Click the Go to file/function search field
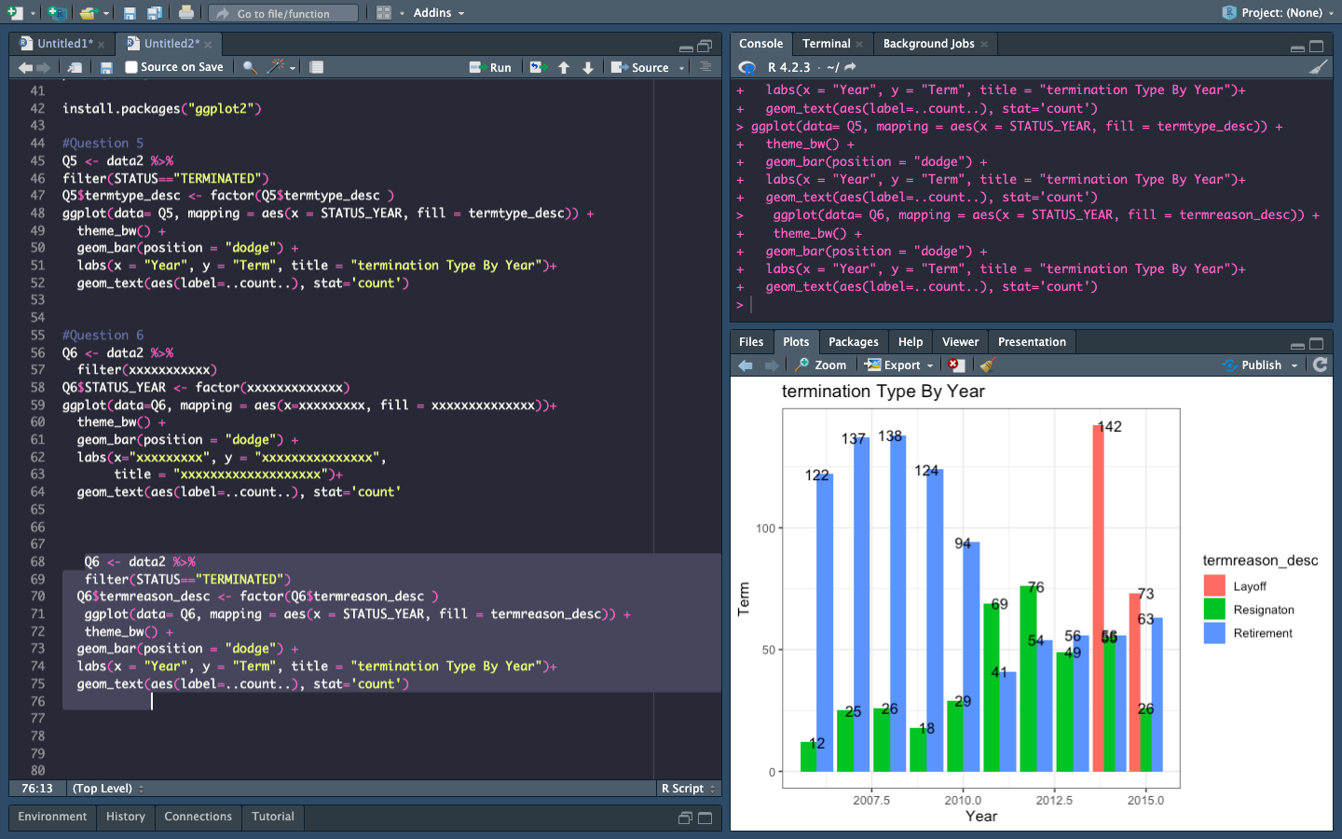Viewport: 1342px width, 839px height. (283, 13)
